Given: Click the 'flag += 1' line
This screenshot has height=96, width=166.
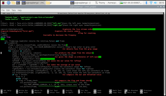Looking at the screenshot, I should (20, 77).
